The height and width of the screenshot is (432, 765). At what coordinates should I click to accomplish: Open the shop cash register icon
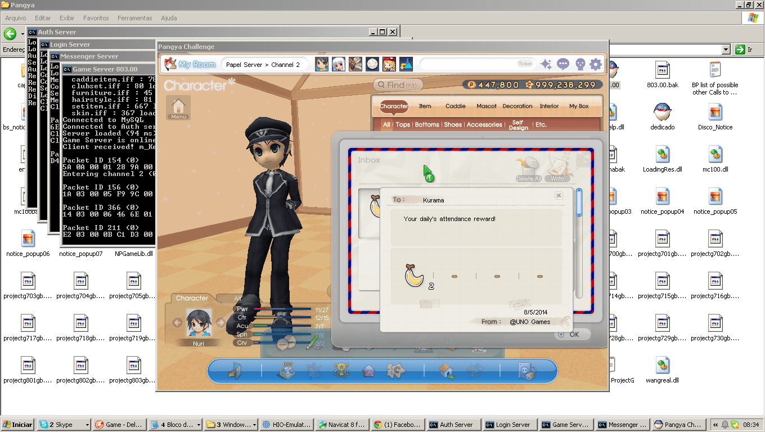point(286,371)
